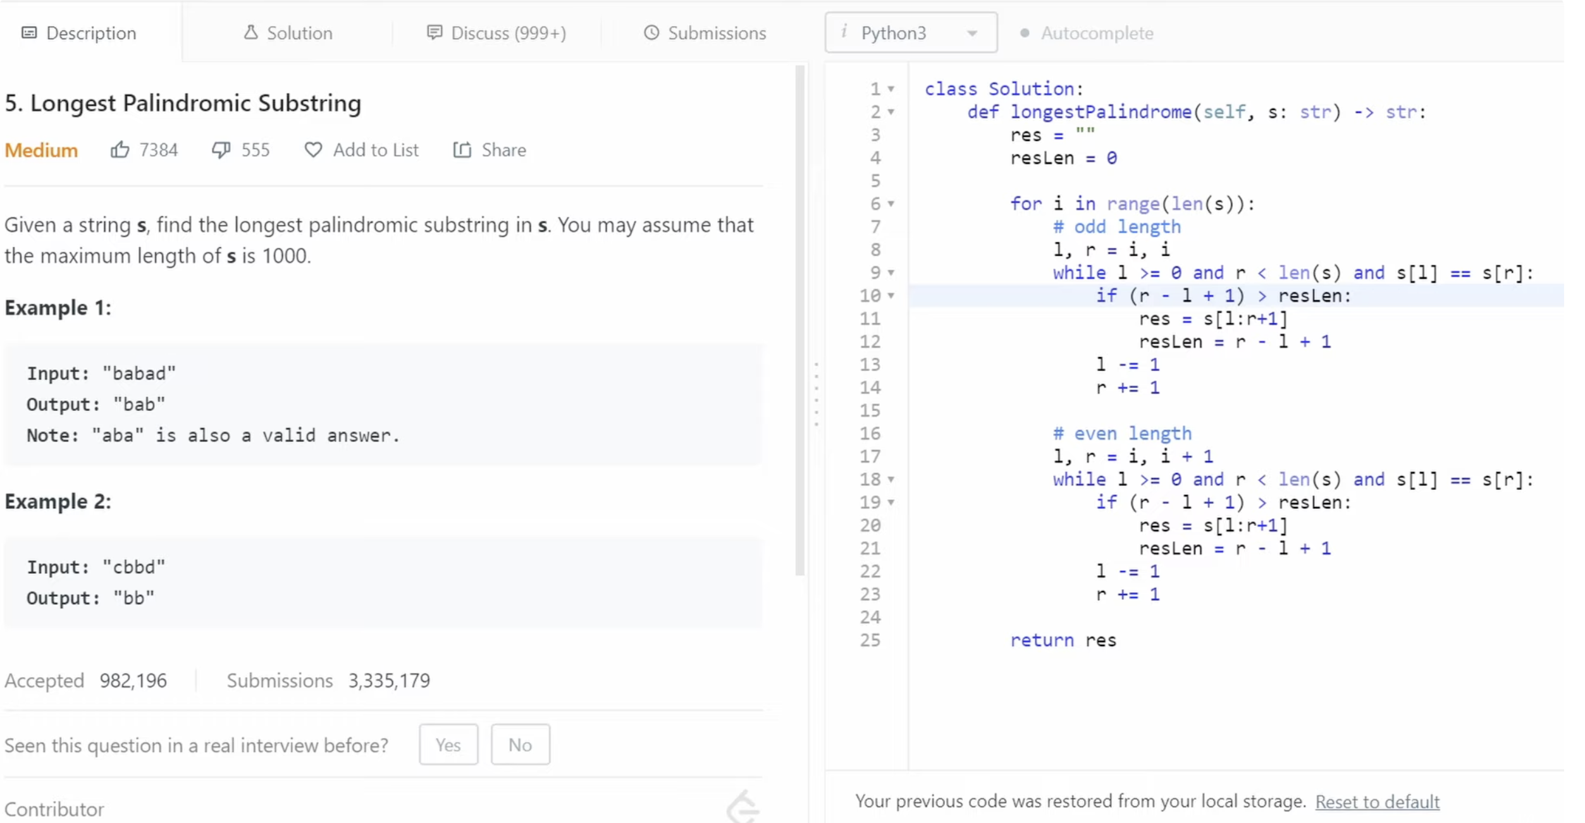Viewport: 1585px width, 823px height.
Task: Click the thumbs-down dislike icon
Action: tap(221, 150)
